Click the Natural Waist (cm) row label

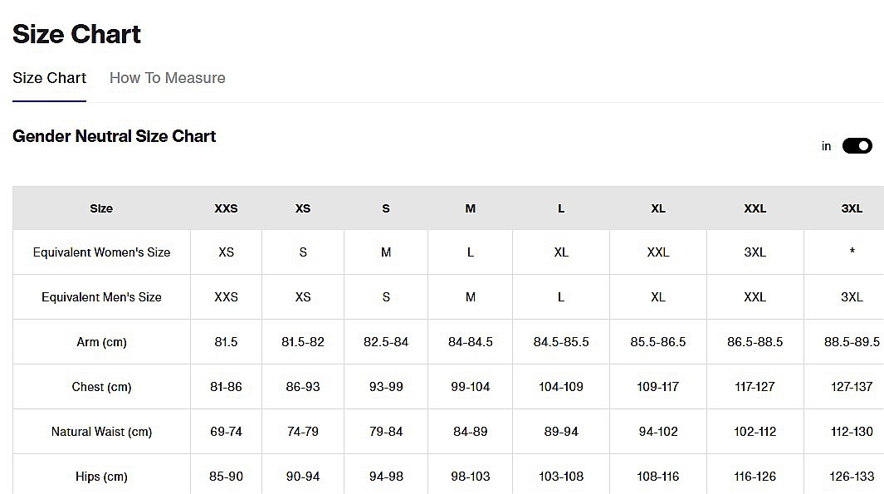[x=101, y=432]
